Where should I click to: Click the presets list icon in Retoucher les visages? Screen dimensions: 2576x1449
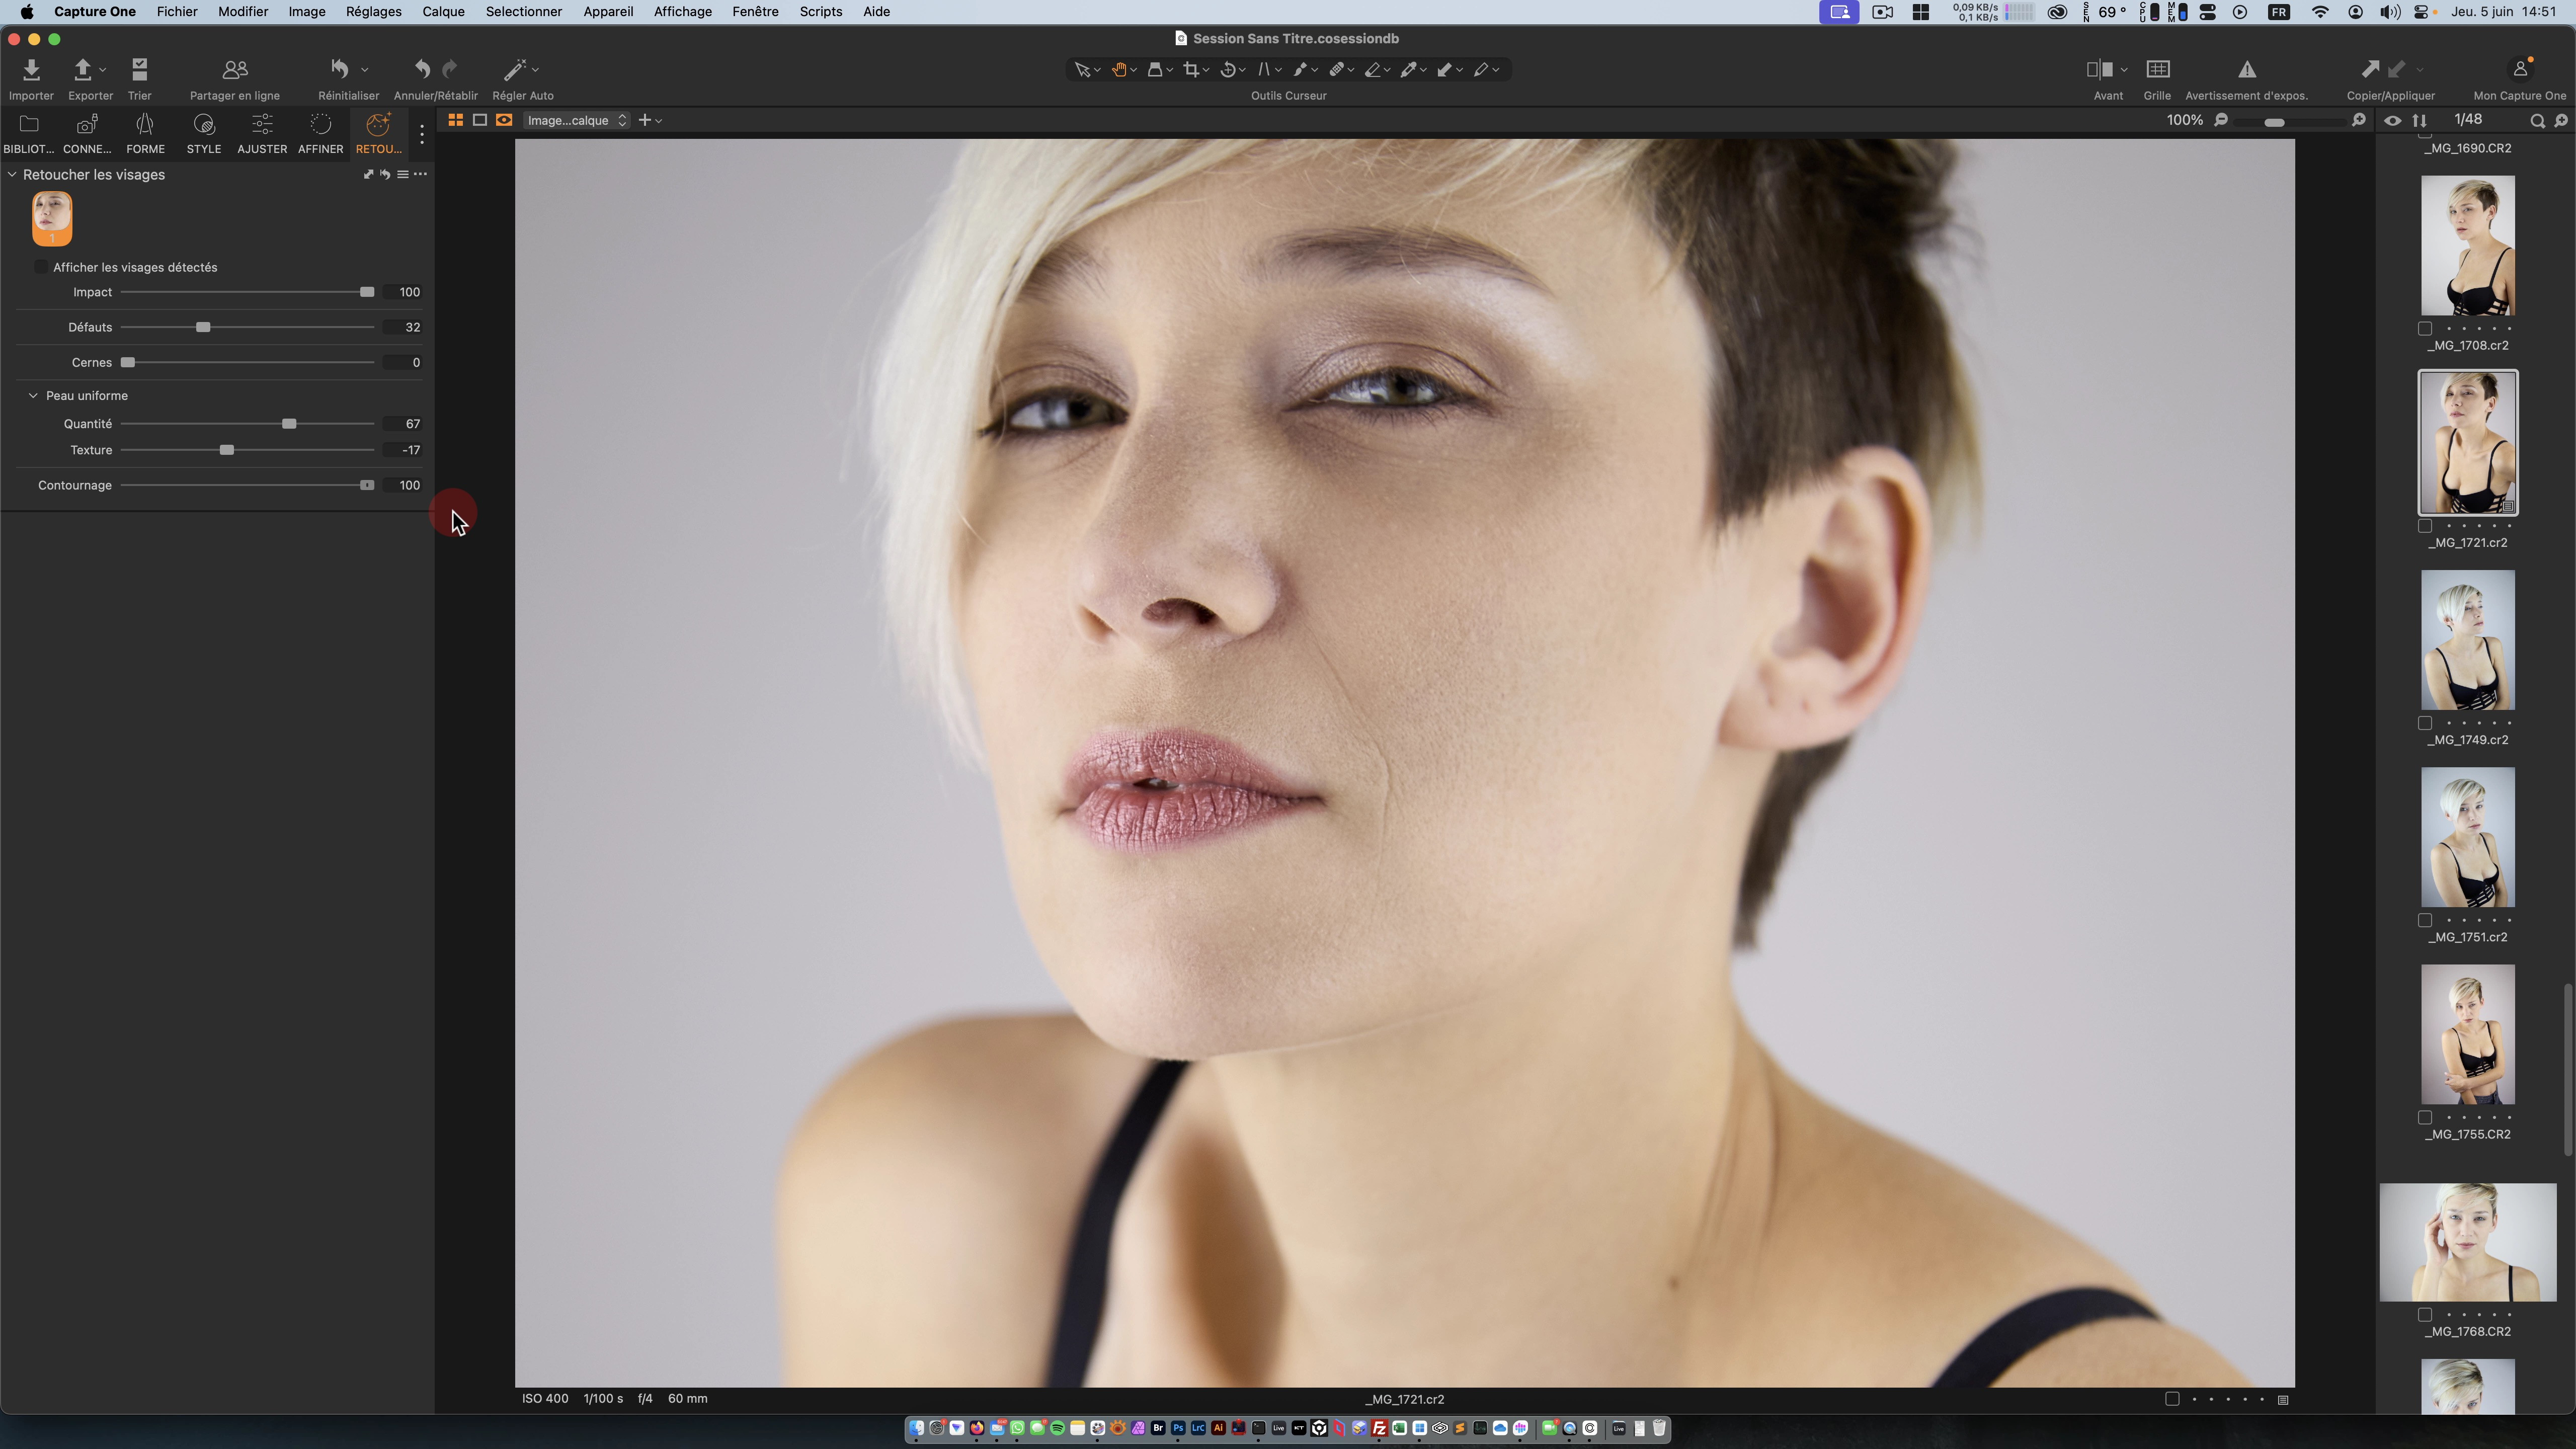tap(403, 174)
